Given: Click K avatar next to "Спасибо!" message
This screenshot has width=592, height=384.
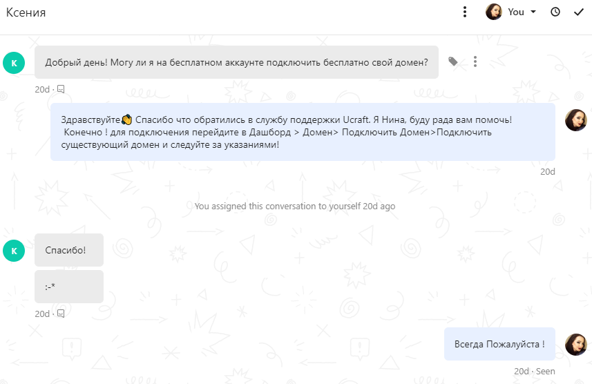Looking at the screenshot, I should tap(14, 251).
